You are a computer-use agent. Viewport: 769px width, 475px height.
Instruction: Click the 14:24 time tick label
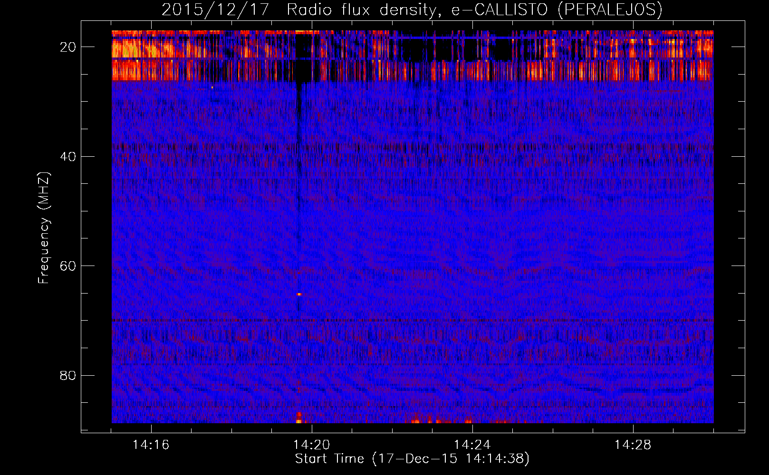pyautogui.click(x=472, y=445)
